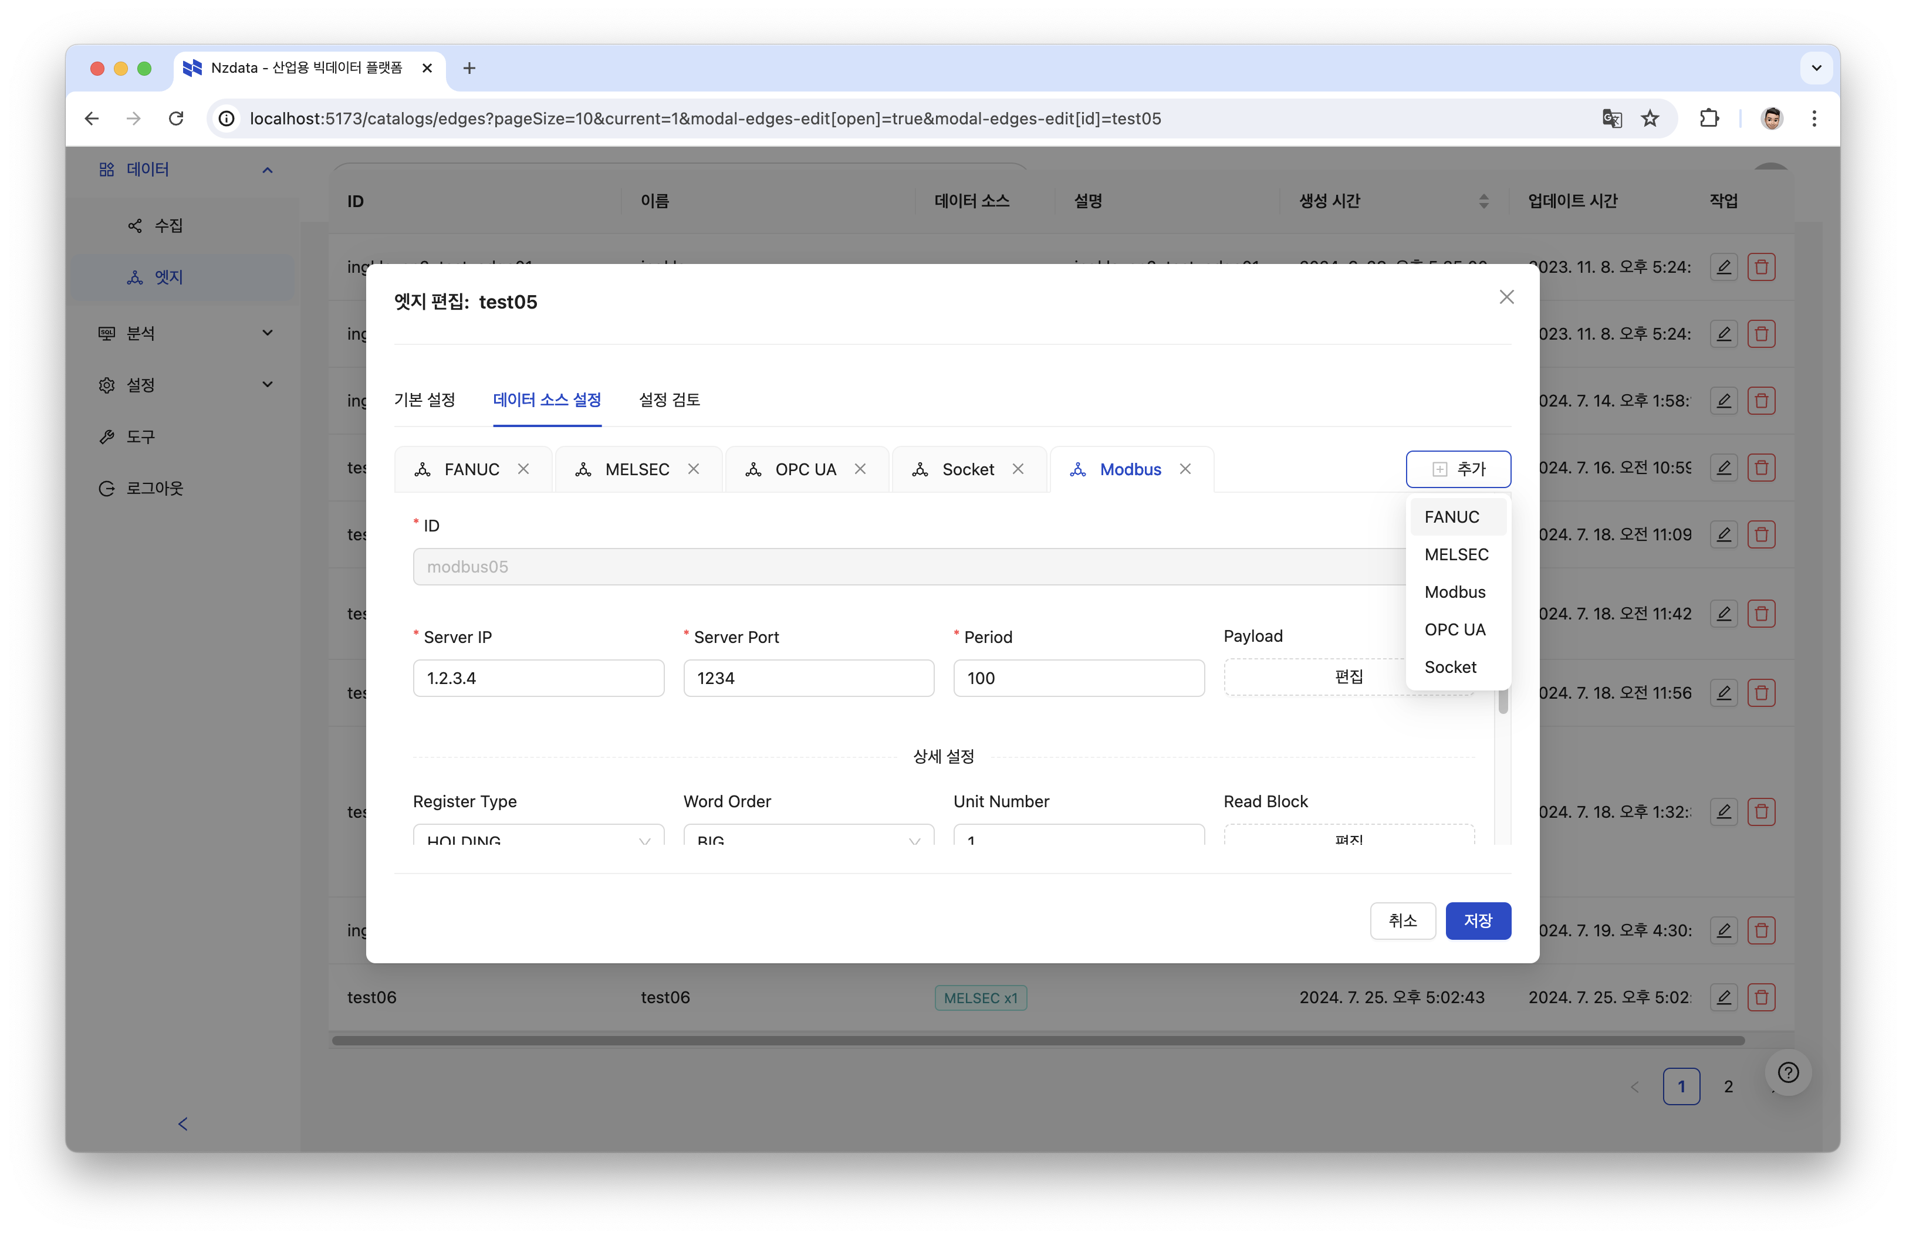
Task: Go to page 2 of the table
Action: coord(1728,1086)
